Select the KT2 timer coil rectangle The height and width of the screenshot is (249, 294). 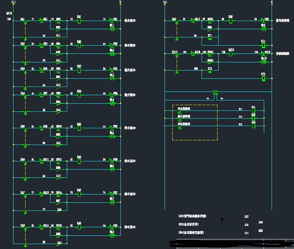coord(263,78)
